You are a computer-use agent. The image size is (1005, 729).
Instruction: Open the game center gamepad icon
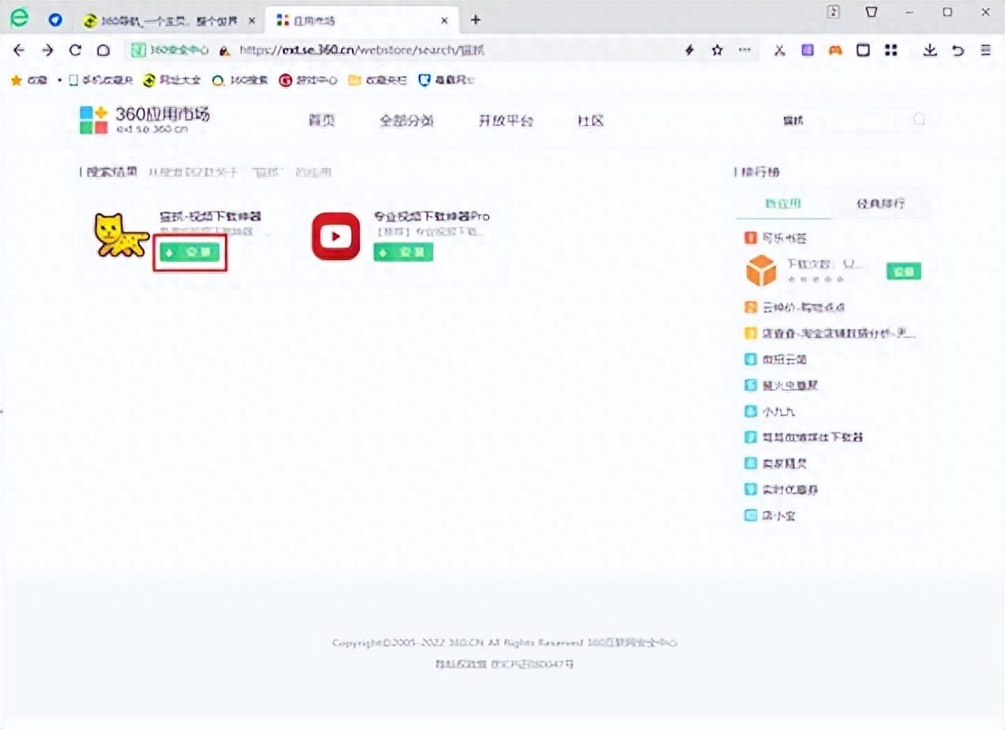coord(834,52)
